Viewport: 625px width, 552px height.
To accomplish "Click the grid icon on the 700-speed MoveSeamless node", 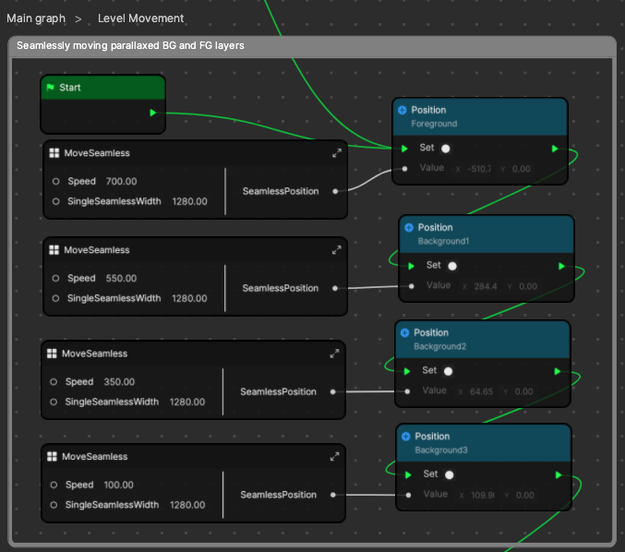I will pyautogui.click(x=54, y=153).
